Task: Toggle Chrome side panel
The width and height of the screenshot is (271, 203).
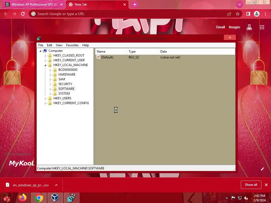Action: tap(248, 14)
